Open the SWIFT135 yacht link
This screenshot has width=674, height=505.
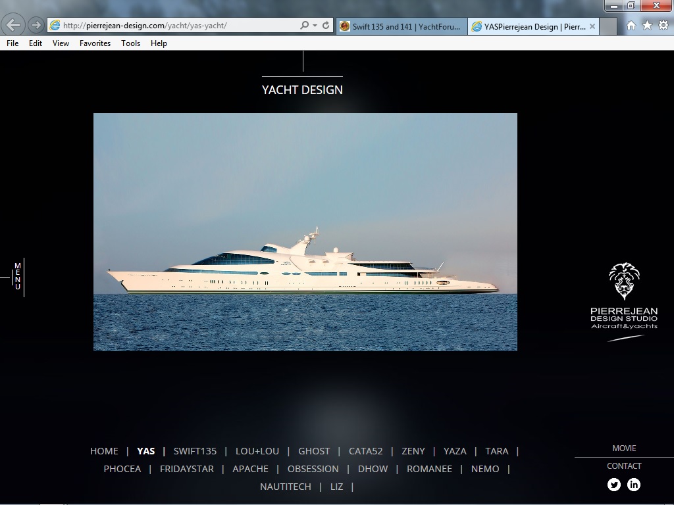pyautogui.click(x=195, y=451)
